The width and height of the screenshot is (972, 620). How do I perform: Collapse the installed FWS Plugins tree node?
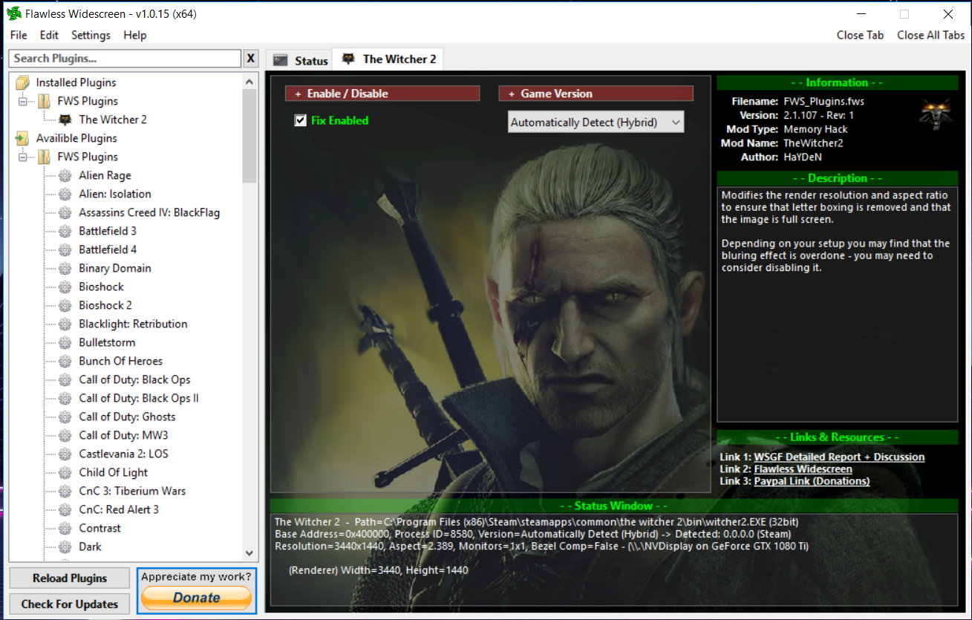click(x=23, y=101)
